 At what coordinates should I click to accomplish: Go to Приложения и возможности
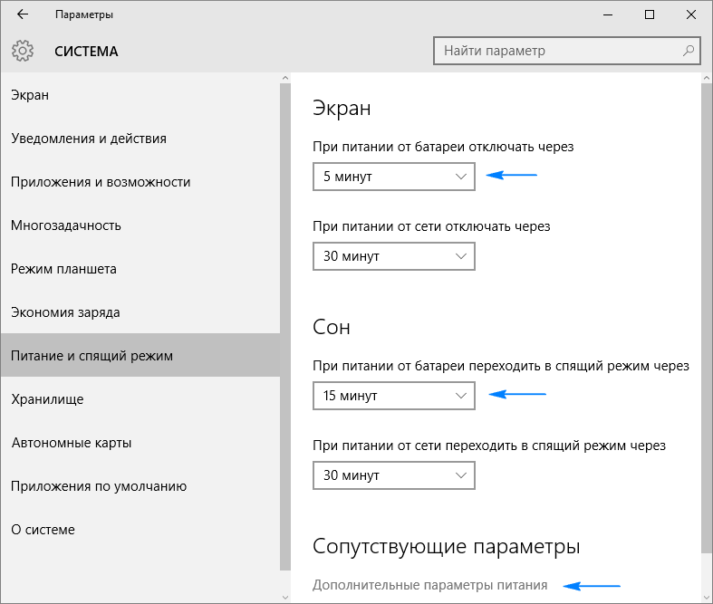click(x=101, y=182)
